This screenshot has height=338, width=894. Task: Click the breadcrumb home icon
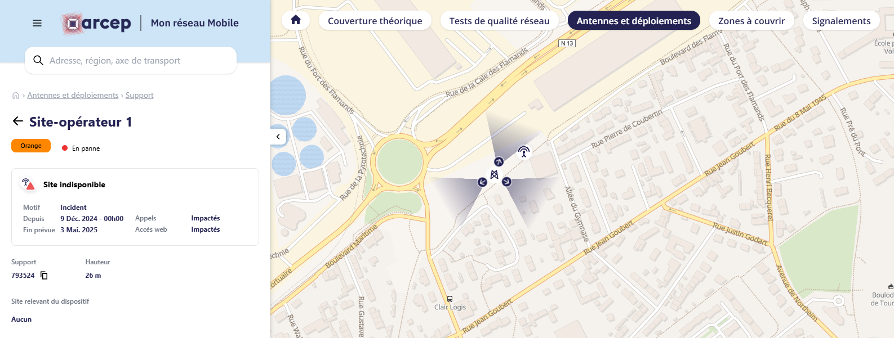tap(16, 96)
